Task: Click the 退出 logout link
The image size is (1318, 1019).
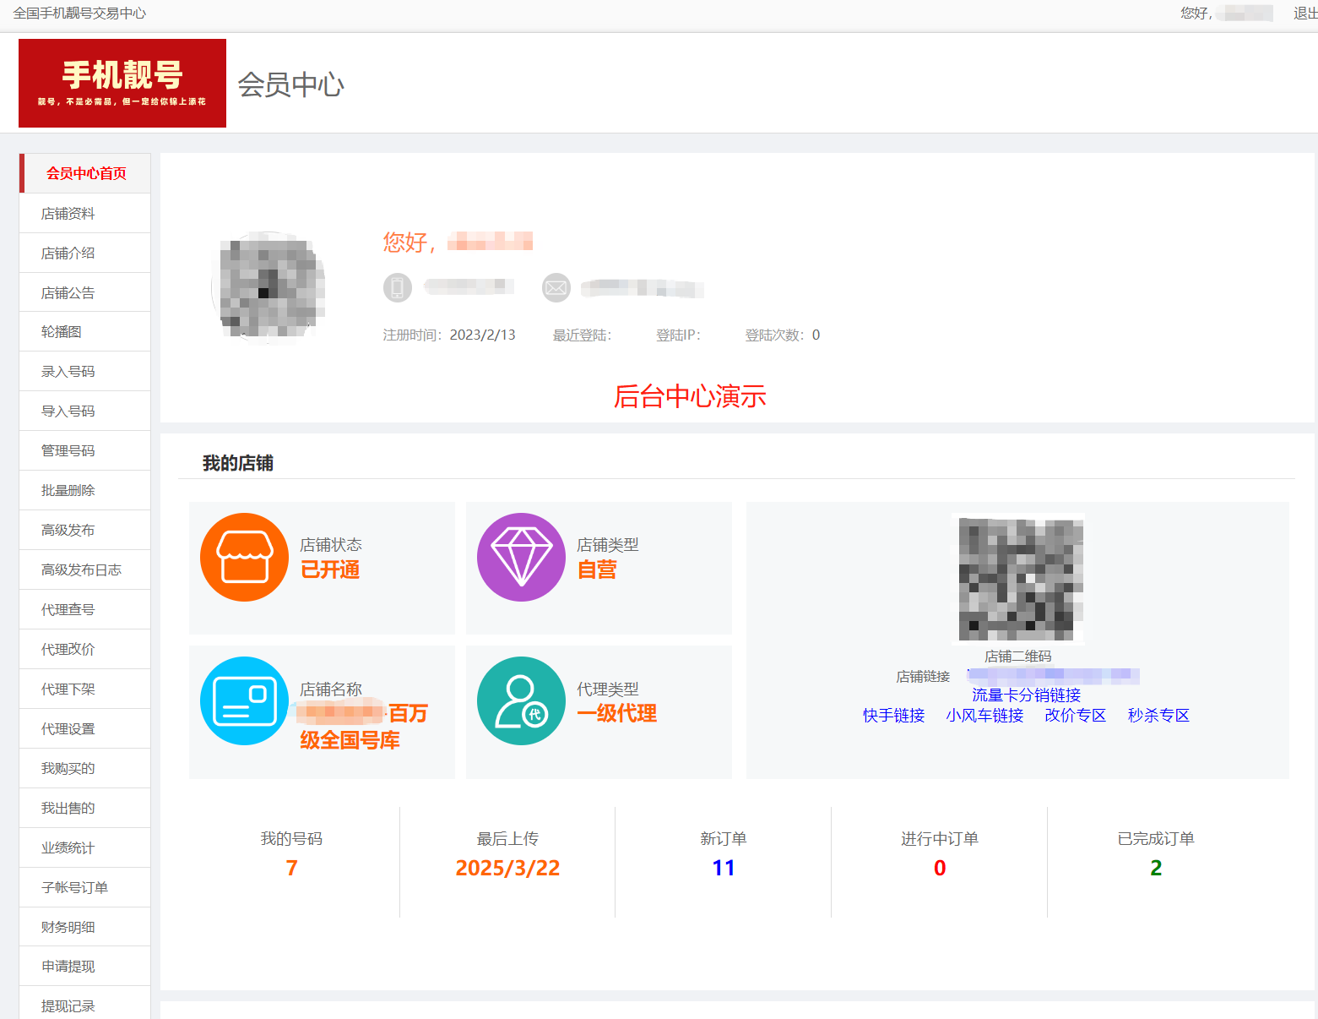Action: (1304, 14)
